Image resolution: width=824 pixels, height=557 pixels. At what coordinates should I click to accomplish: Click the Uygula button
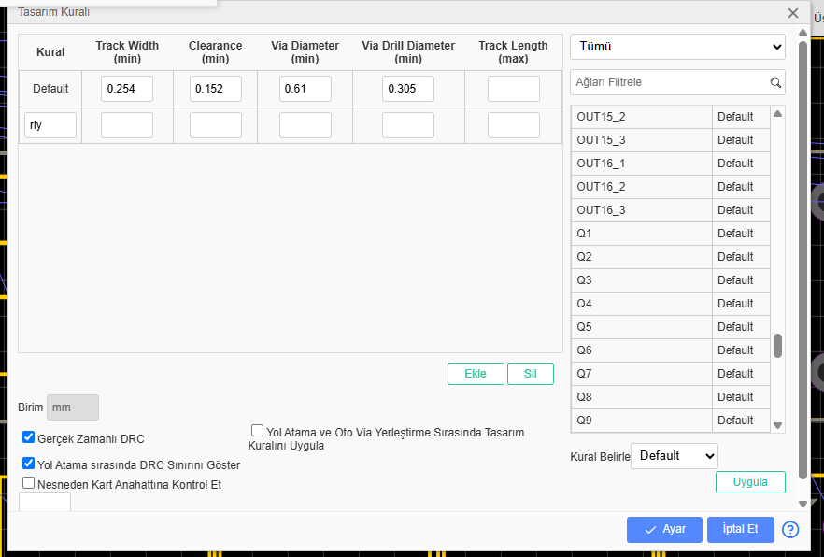coord(750,482)
